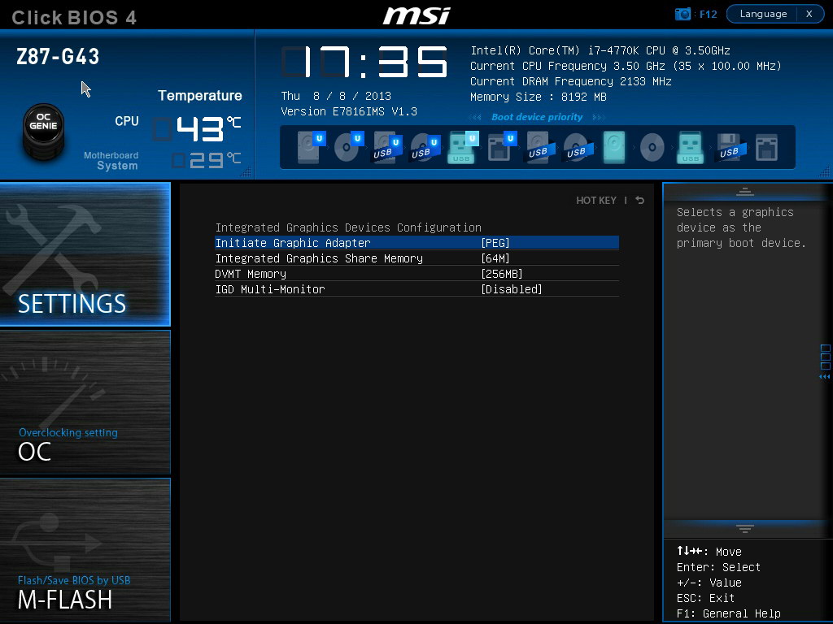Click the date 'Thu 8 / 8 / 2013'
The height and width of the screenshot is (624, 833).
coord(336,96)
